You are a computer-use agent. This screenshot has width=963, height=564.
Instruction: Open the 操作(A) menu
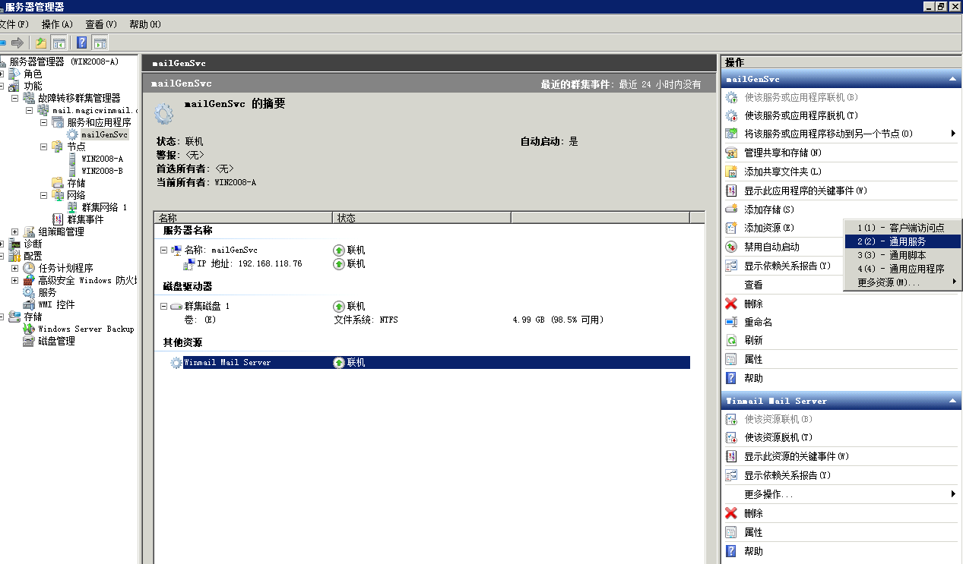pos(57,24)
